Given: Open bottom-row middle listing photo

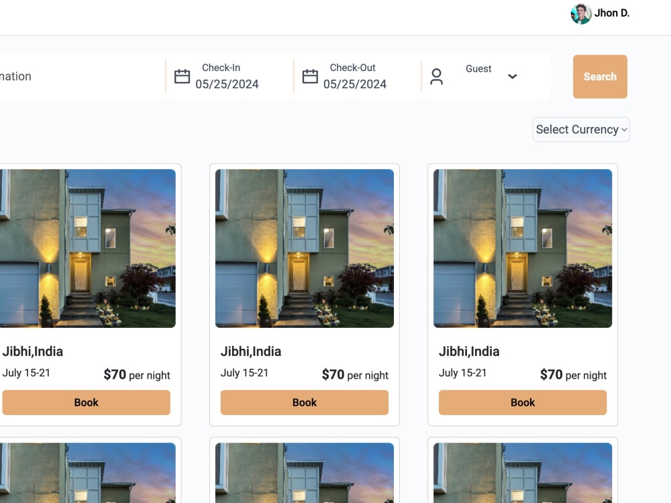Looking at the screenshot, I should (304, 473).
